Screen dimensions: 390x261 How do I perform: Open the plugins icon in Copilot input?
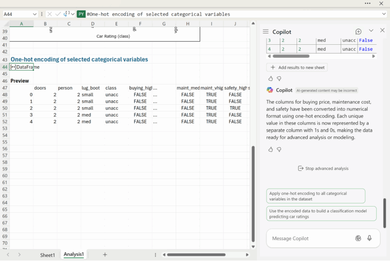[x=358, y=238]
